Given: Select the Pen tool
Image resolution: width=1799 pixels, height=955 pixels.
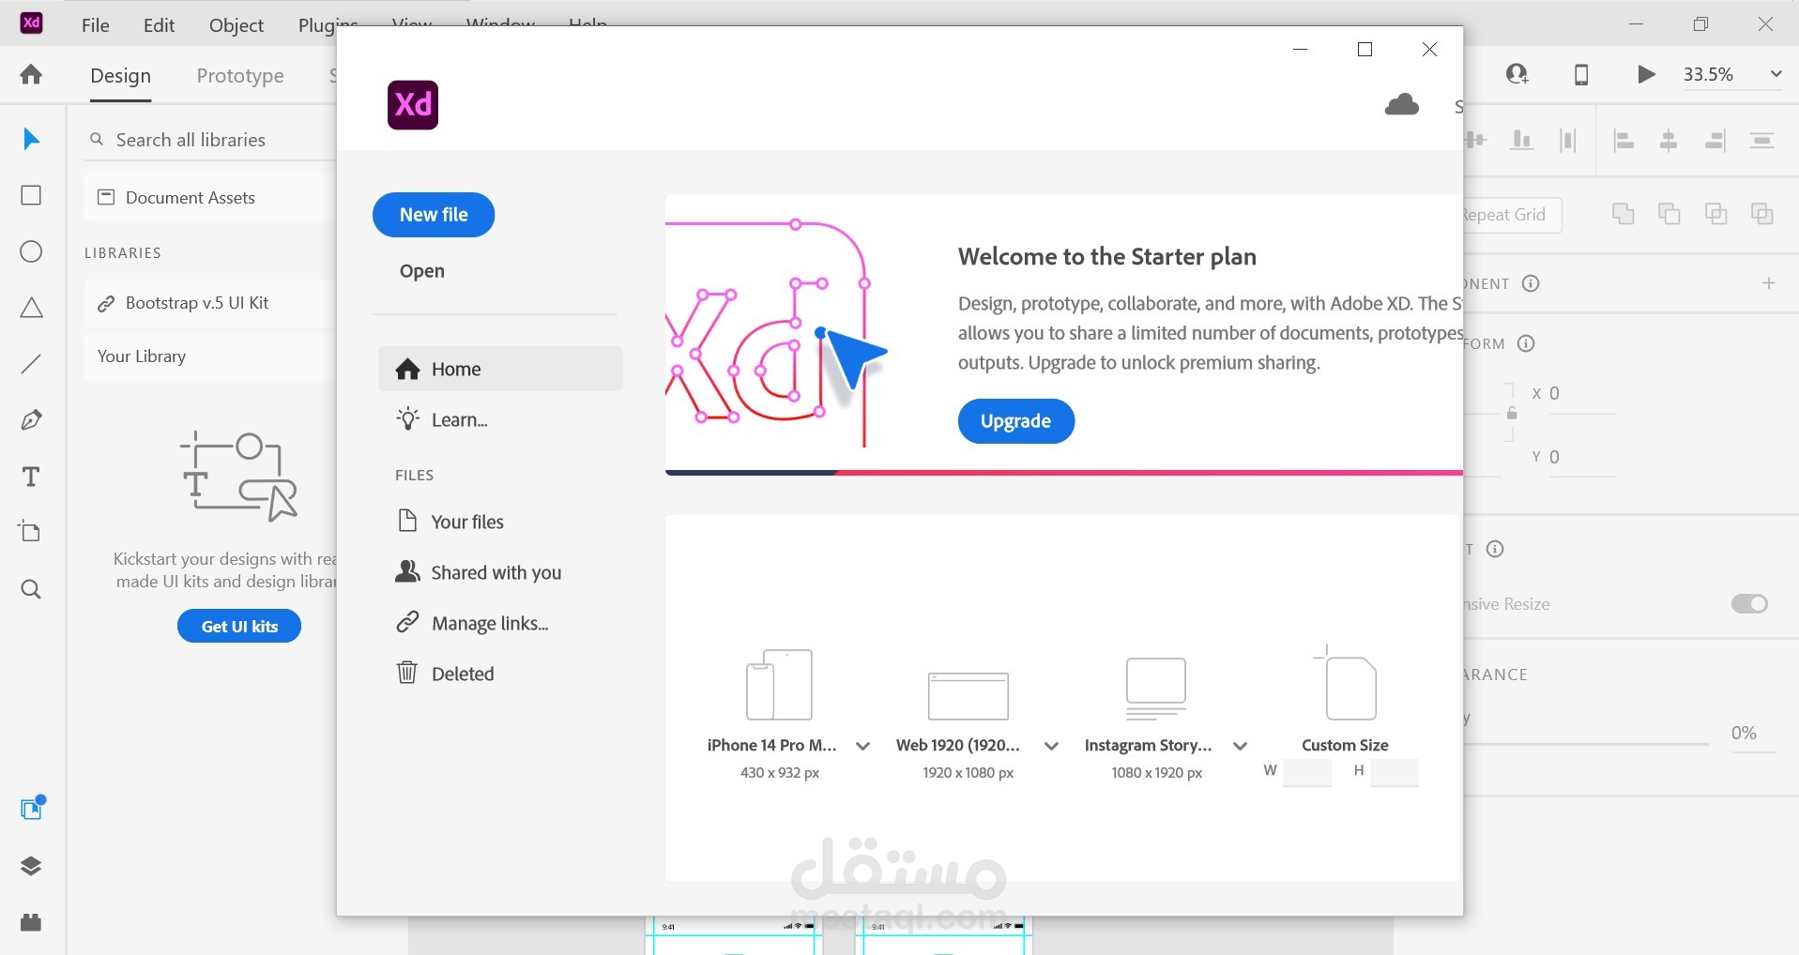Looking at the screenshot, I should tap(31, 420).
